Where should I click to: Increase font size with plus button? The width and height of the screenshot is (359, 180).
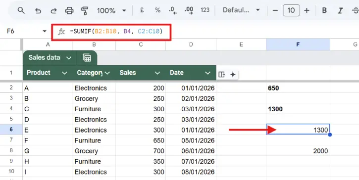pos(307,10)
